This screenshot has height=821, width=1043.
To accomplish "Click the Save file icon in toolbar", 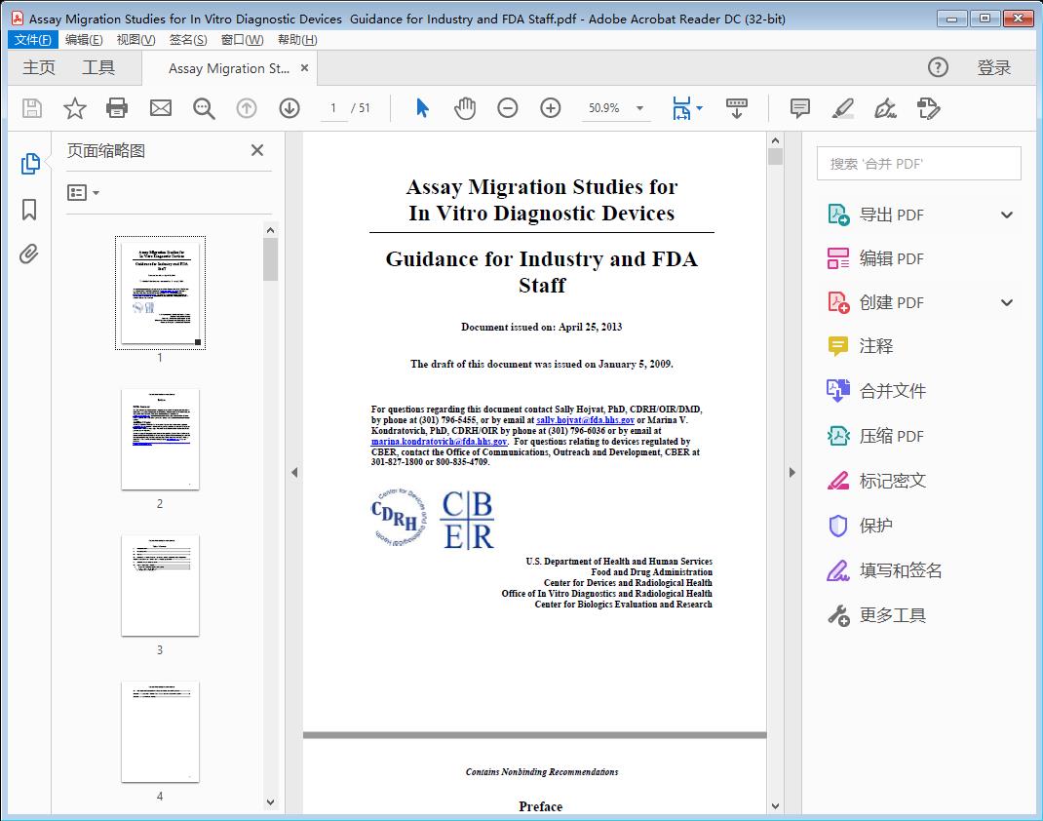I will 32,108.
